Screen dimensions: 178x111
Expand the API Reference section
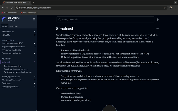coord(34,31)
